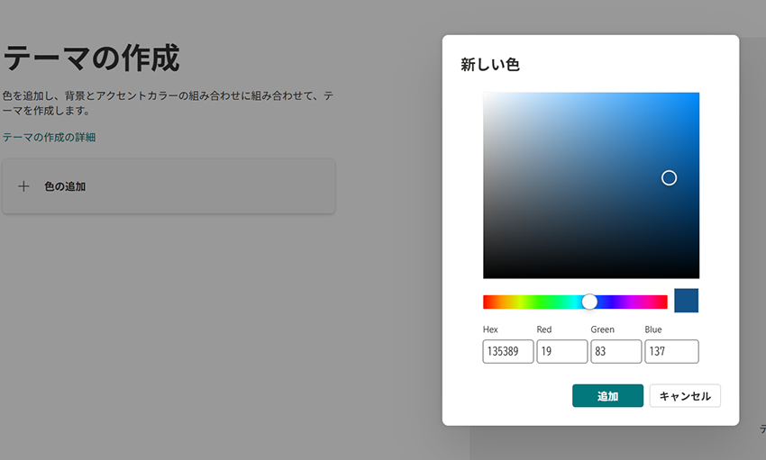Open the テーマの作成の詳細 link
Screen dimensions: 766x460
(x=49, y=138)
